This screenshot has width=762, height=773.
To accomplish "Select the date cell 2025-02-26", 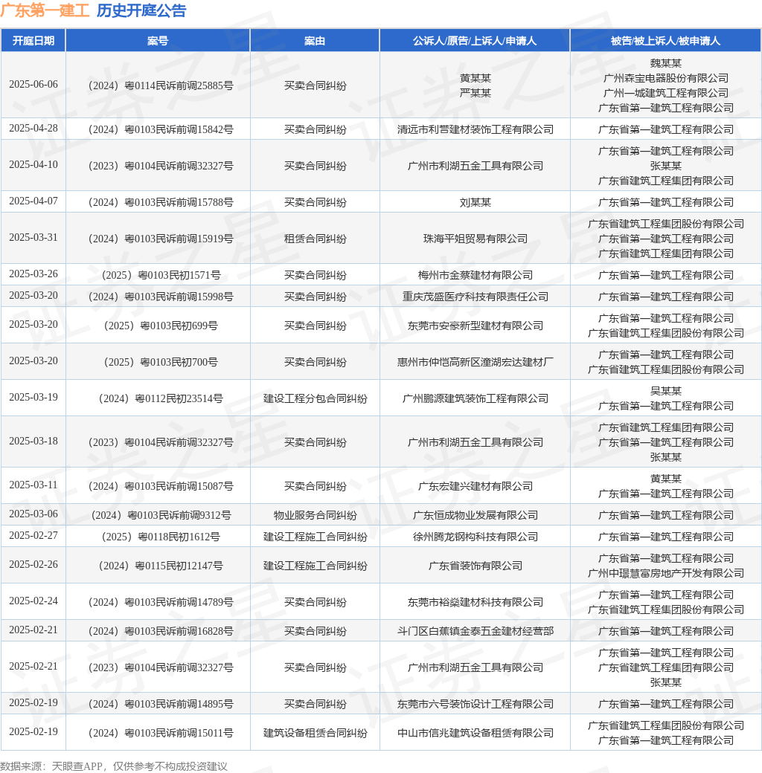I will click(33, 565).
